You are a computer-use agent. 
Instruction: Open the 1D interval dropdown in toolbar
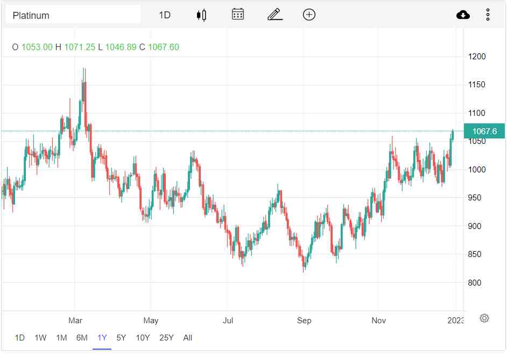click(x=165, y=15)
